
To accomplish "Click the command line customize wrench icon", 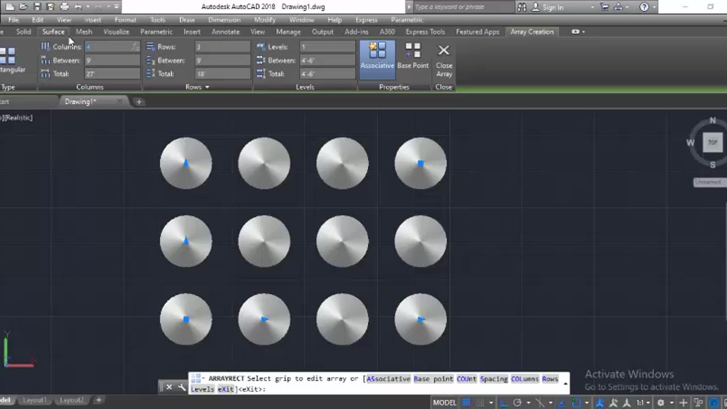I will click(182, 387).
